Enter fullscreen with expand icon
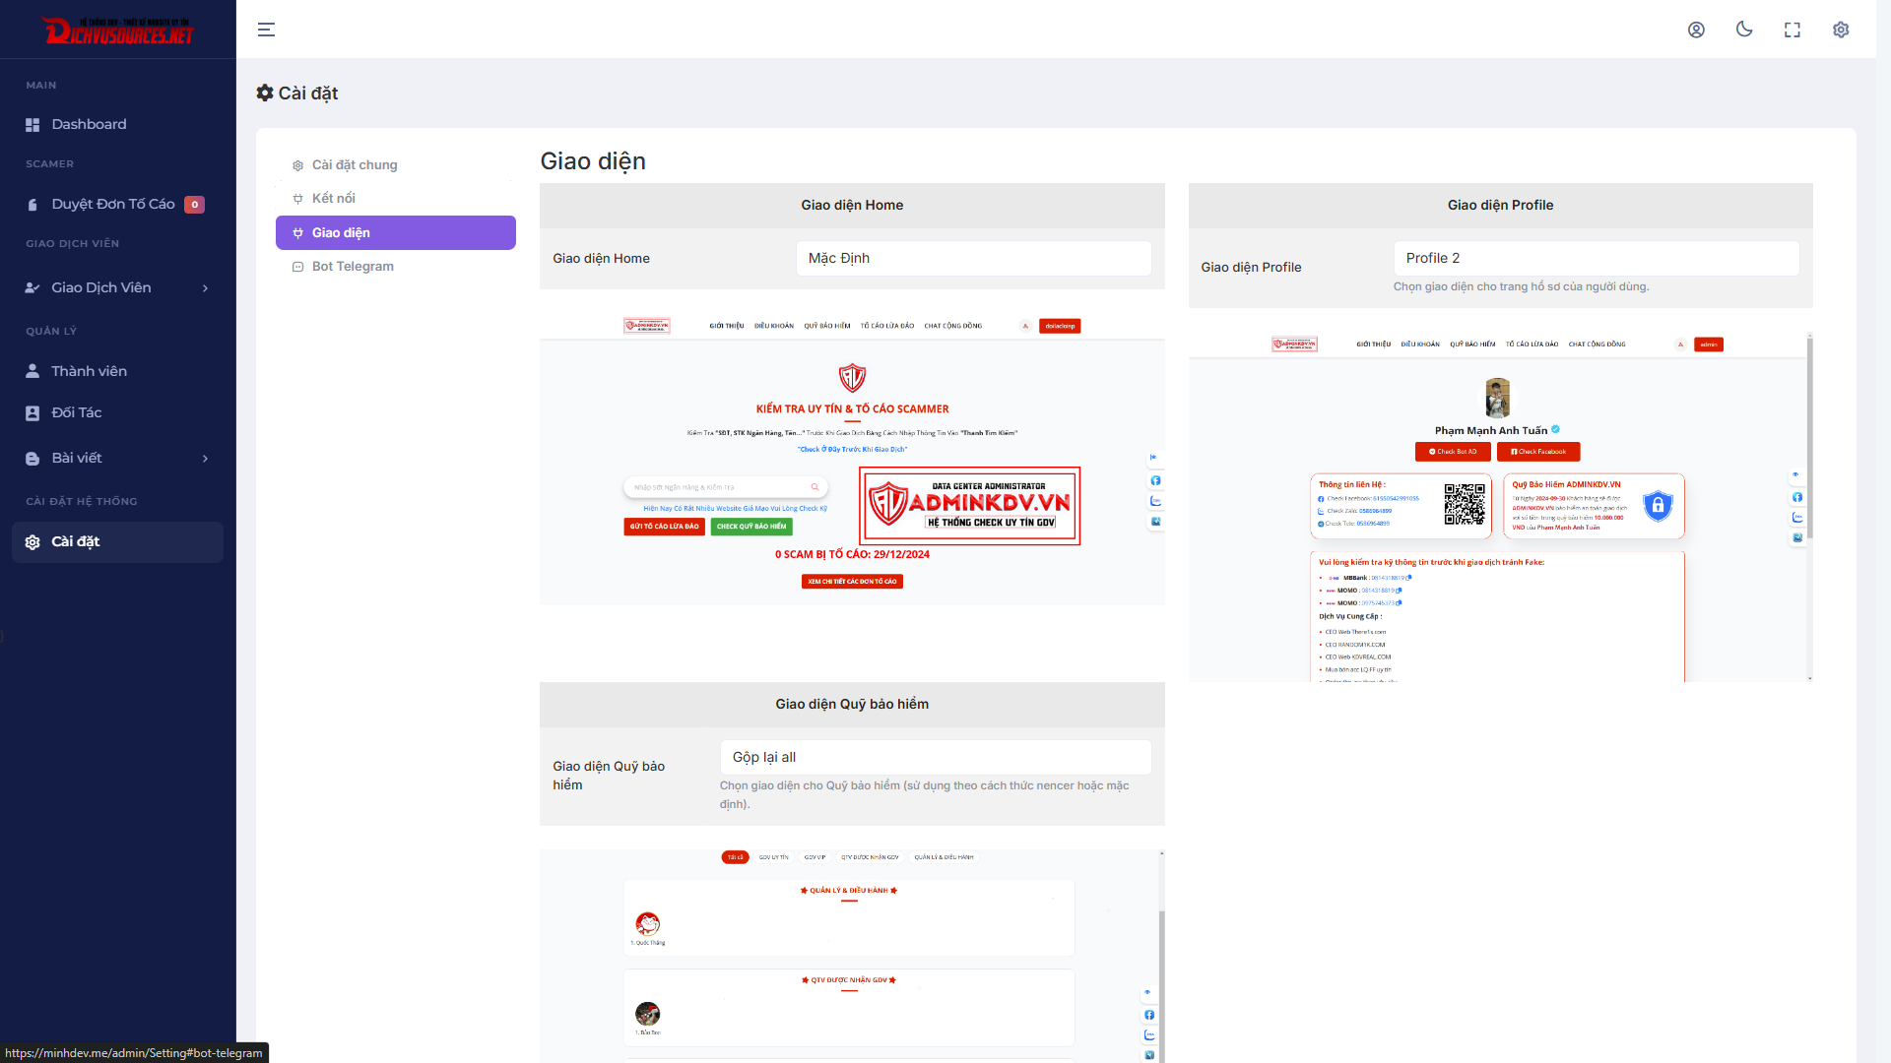 point(1793,30)
